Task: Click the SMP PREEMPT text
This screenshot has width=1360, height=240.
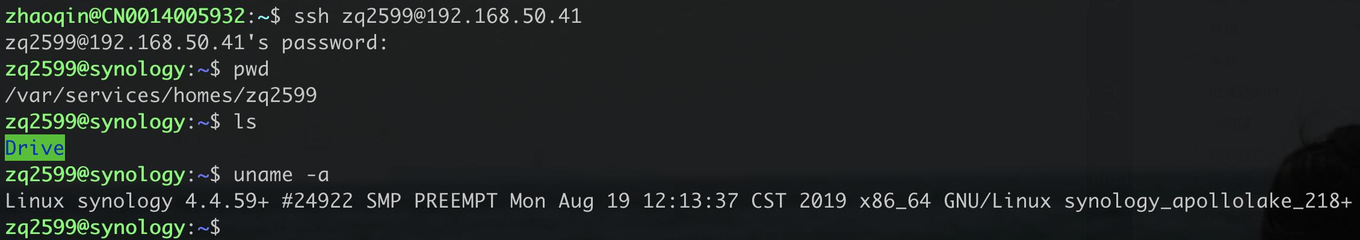Action: coord(431,201)
